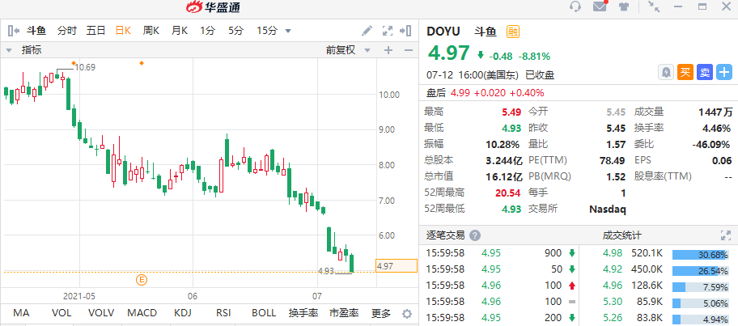Select the 月K monthly chart tab
Image resolution: width=738 pixels, height=326 pixels.
coord(180,31)
